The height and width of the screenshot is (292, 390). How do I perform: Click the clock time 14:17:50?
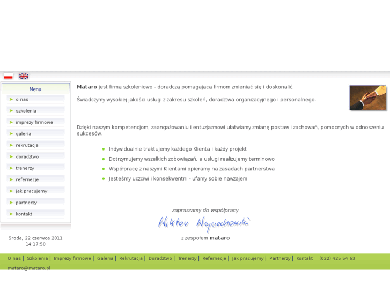(x=35, y=244)
